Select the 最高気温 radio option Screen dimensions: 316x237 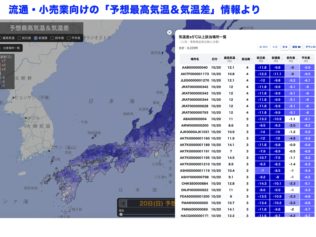[2, 38]
